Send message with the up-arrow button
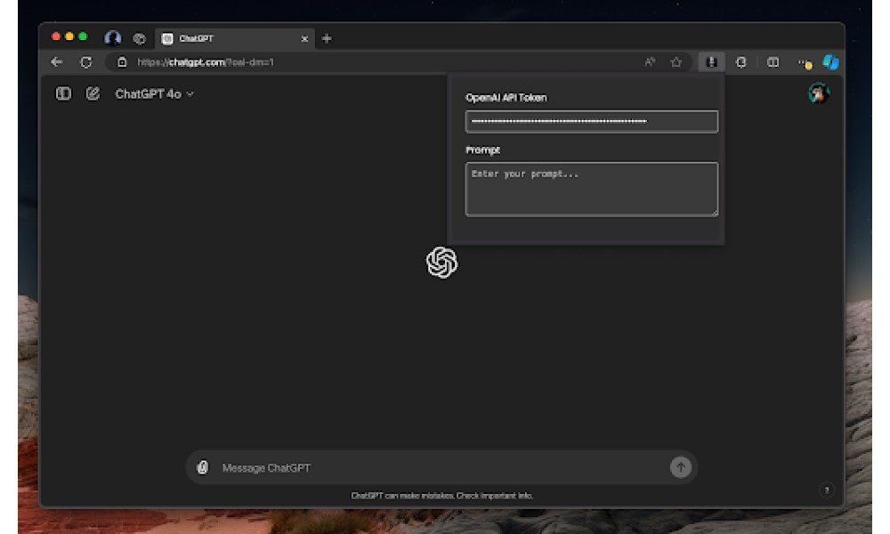Viewport: 890px width, 534px height. [681, 467]
